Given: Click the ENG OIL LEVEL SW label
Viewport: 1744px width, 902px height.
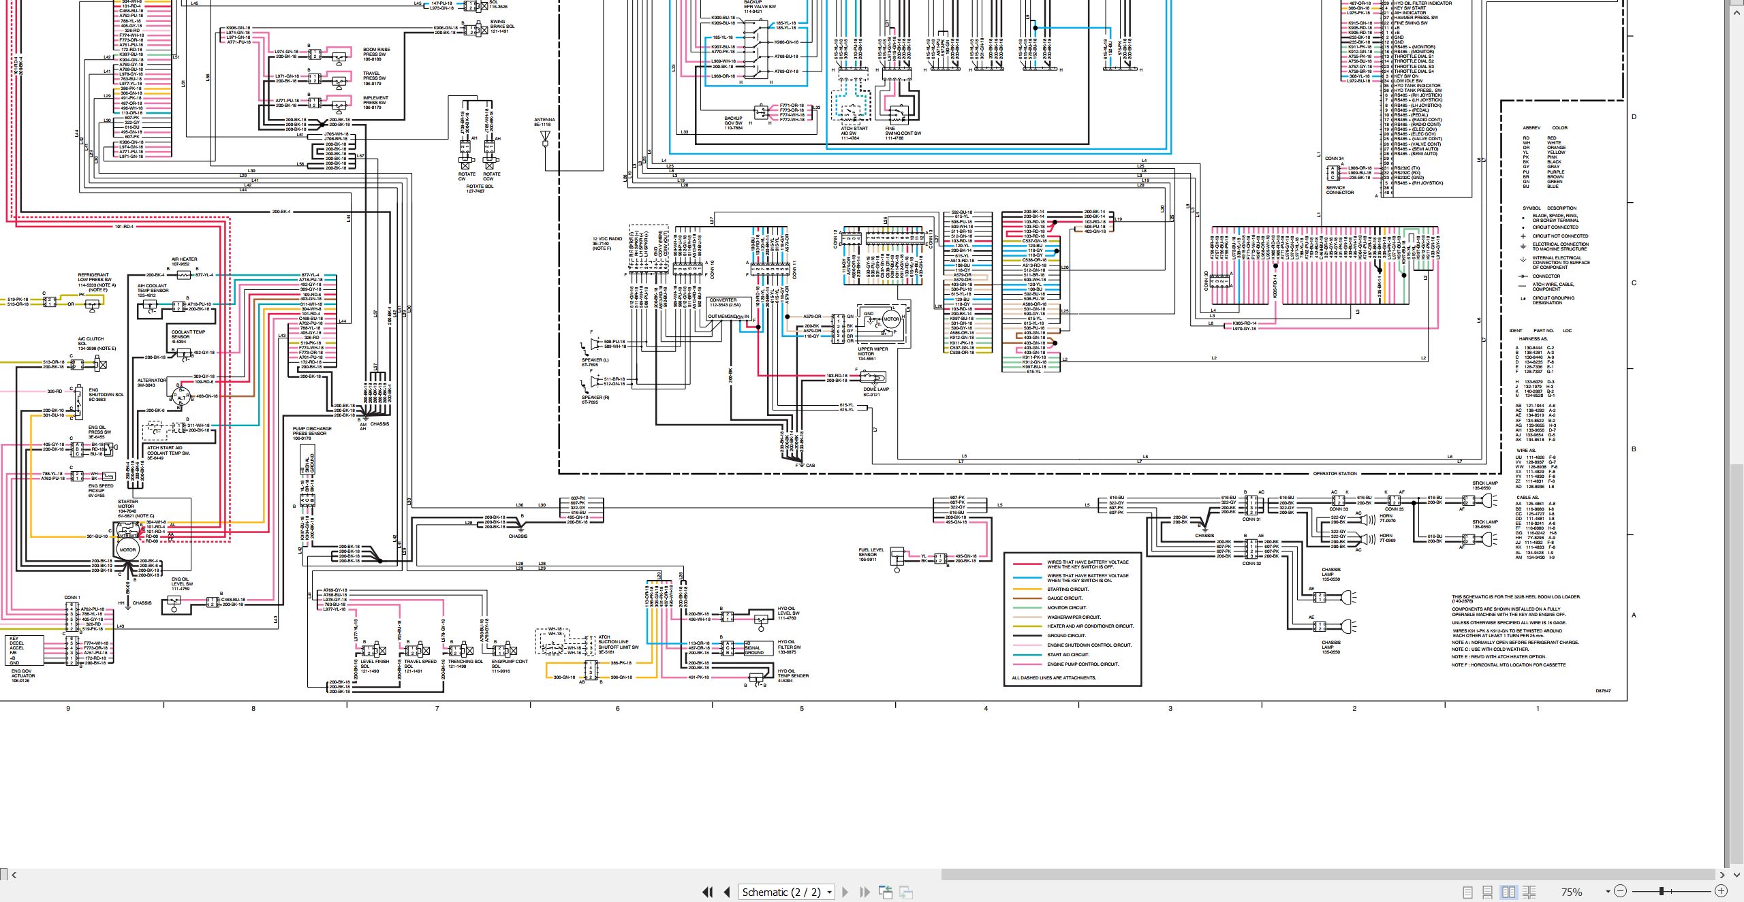Looking at the screenshot, I should (x=182, y=581).
